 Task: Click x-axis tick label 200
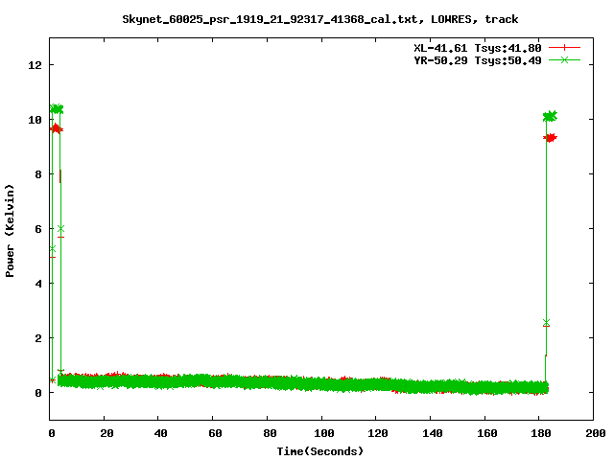pyautogui.click(x=596, y=433)
